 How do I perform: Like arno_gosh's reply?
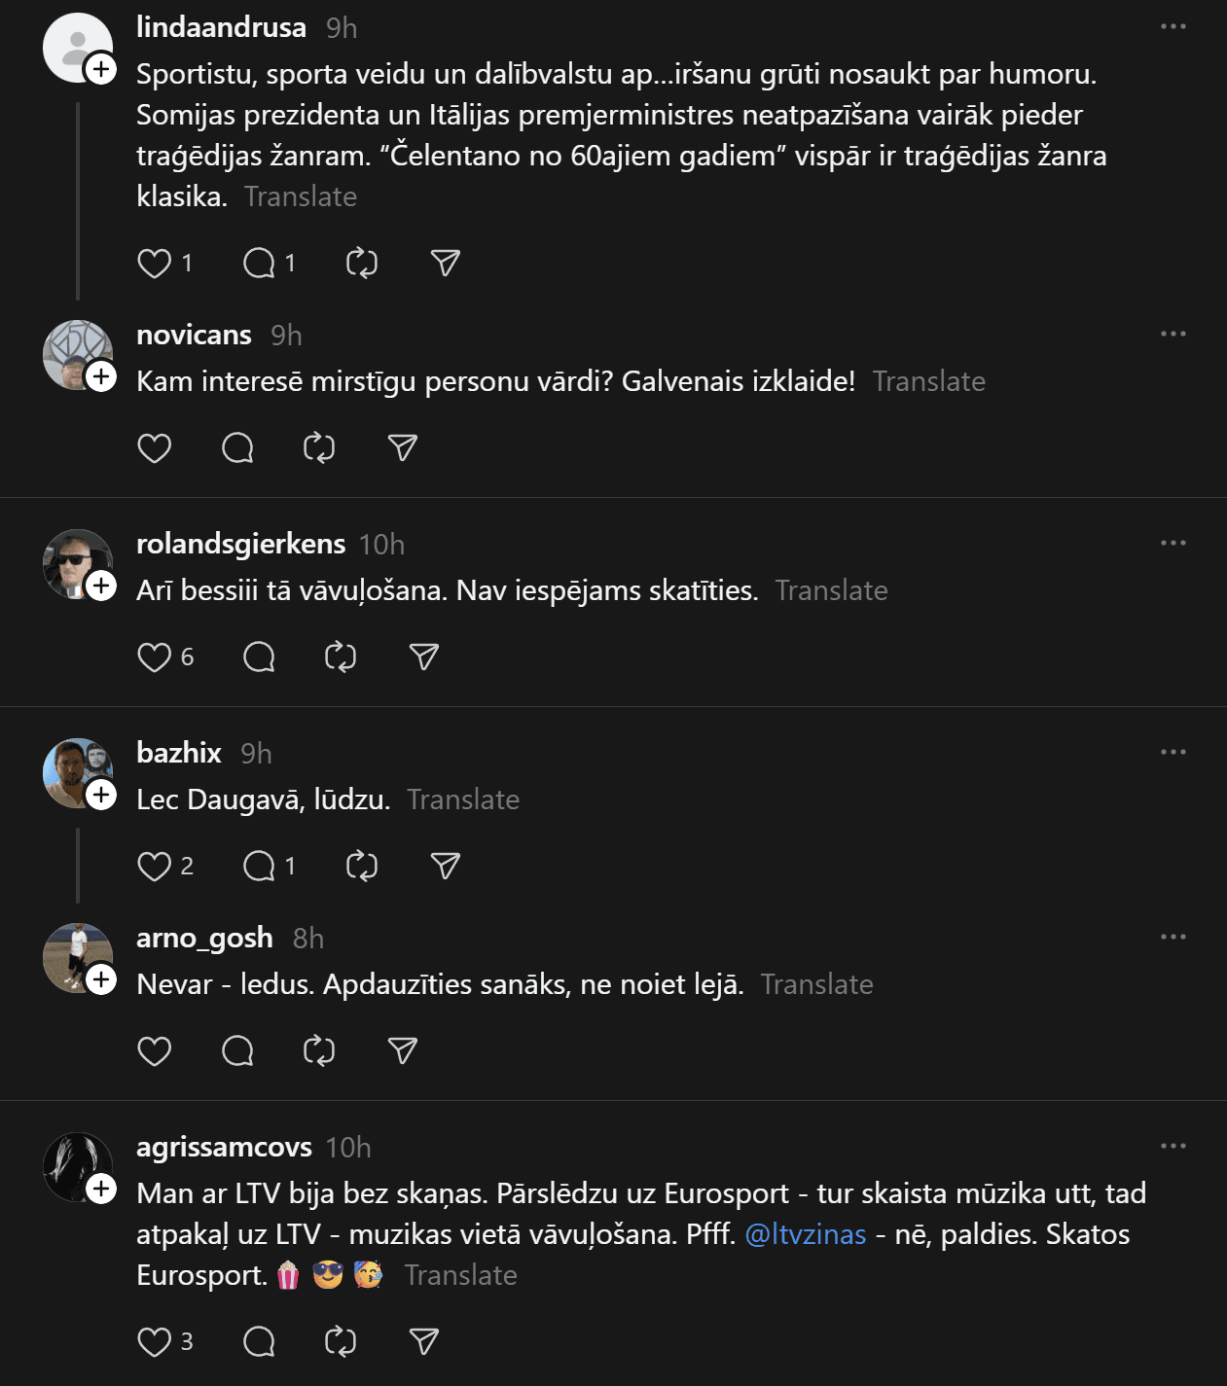155,1051
